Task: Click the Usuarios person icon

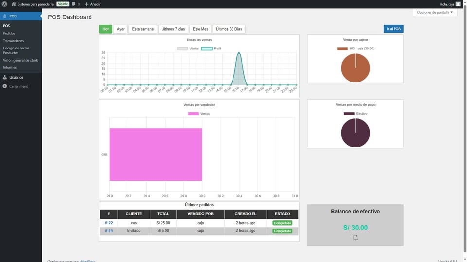Action: coord(5,77)
